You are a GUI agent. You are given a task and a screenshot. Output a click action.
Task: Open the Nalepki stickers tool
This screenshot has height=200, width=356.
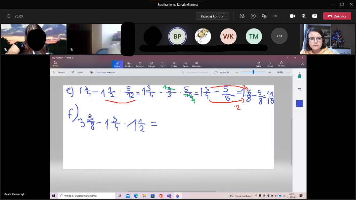pos(151,64)
